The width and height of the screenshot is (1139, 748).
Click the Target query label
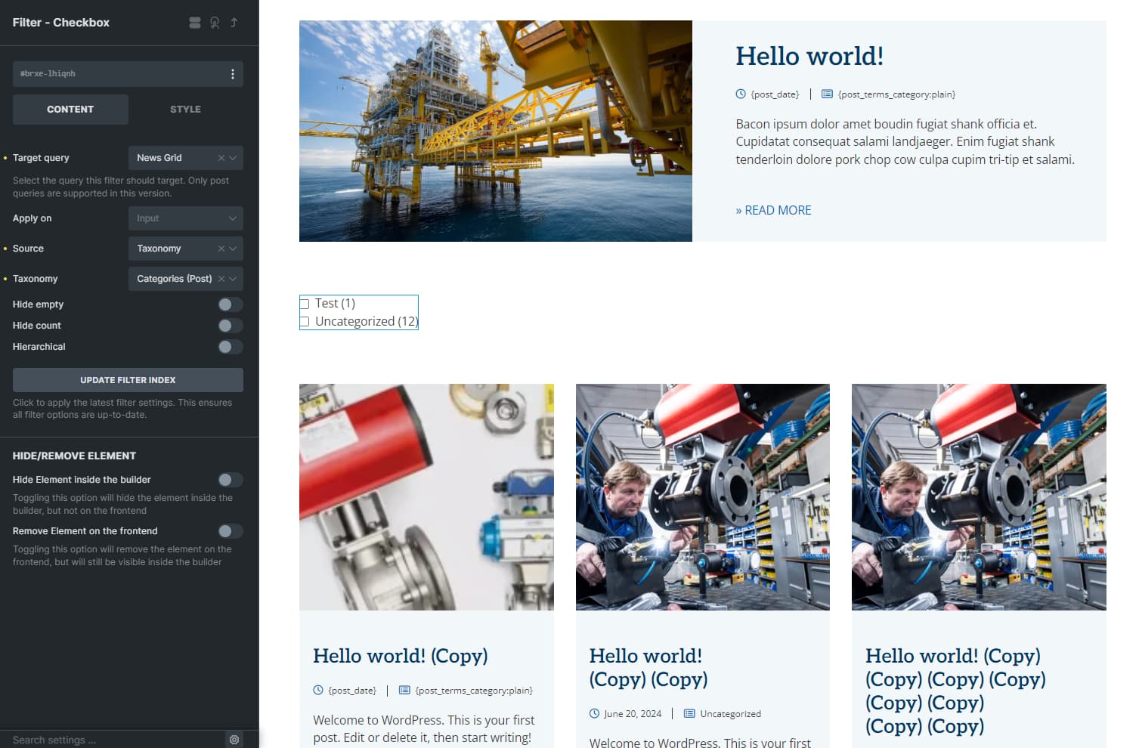tap(41, 158)
